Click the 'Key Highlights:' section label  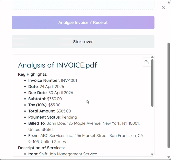(x=33, y=74)
